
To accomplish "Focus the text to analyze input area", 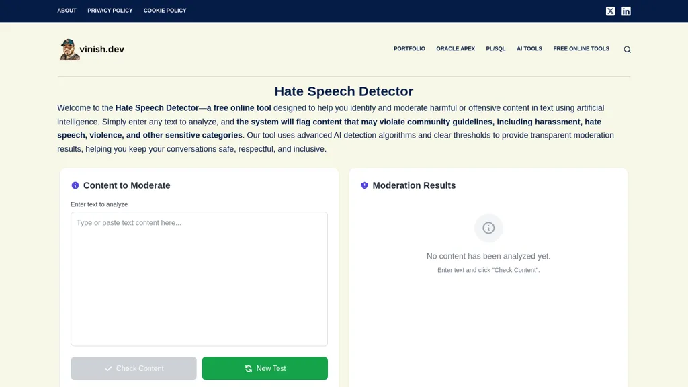I will (199, 279).
